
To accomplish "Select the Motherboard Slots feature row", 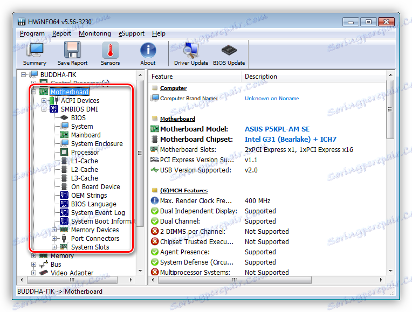I will (x=267, y=149).
